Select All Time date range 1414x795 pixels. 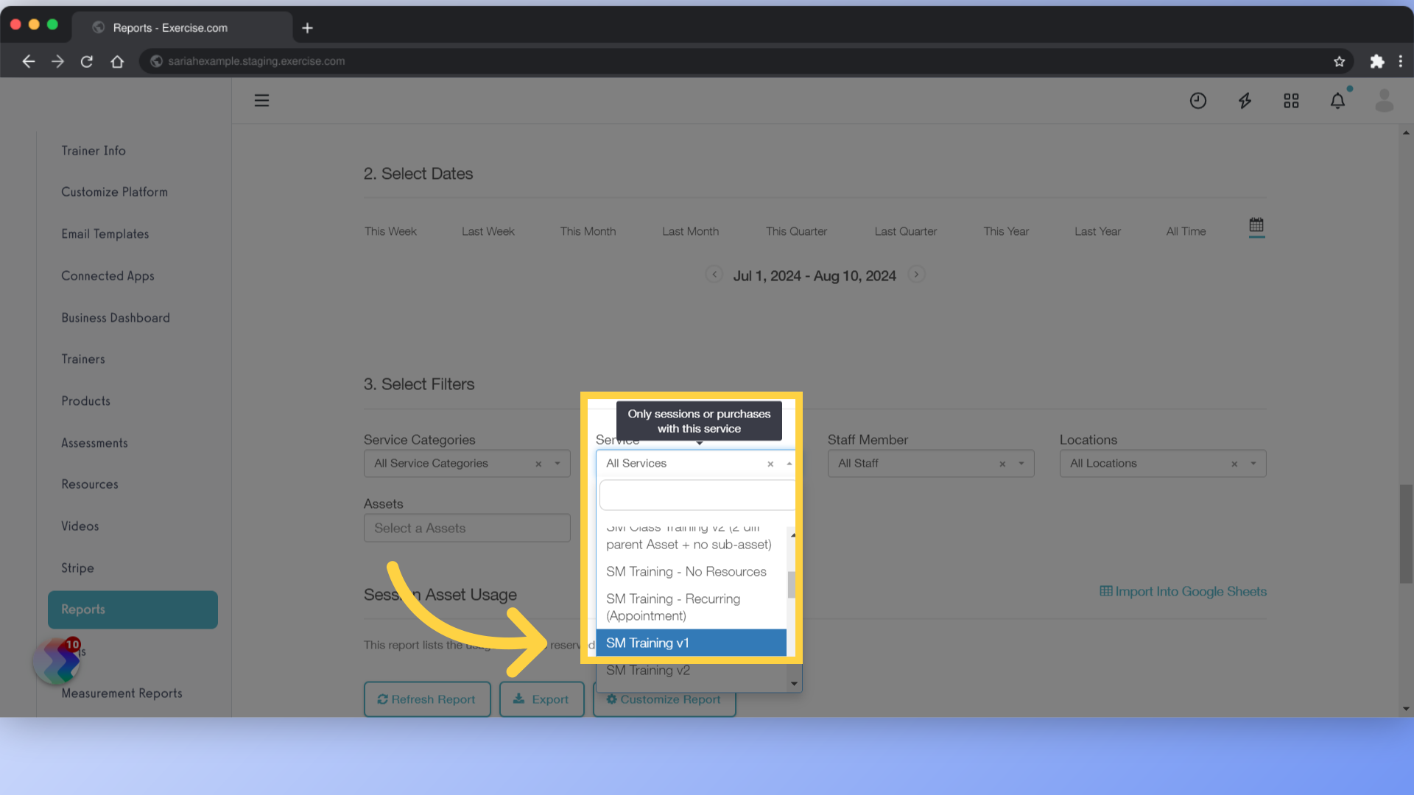pos(1186,231)
